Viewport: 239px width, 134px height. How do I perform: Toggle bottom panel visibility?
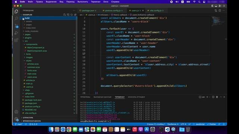(x=216, y=6)
